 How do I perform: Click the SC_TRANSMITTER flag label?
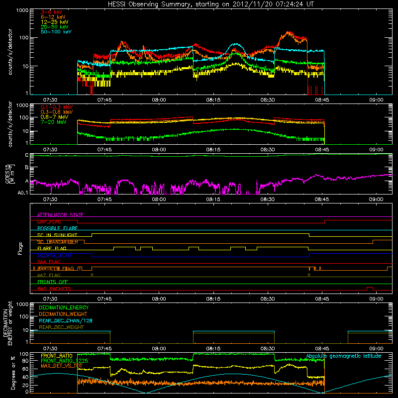click(x=57, y=242)
